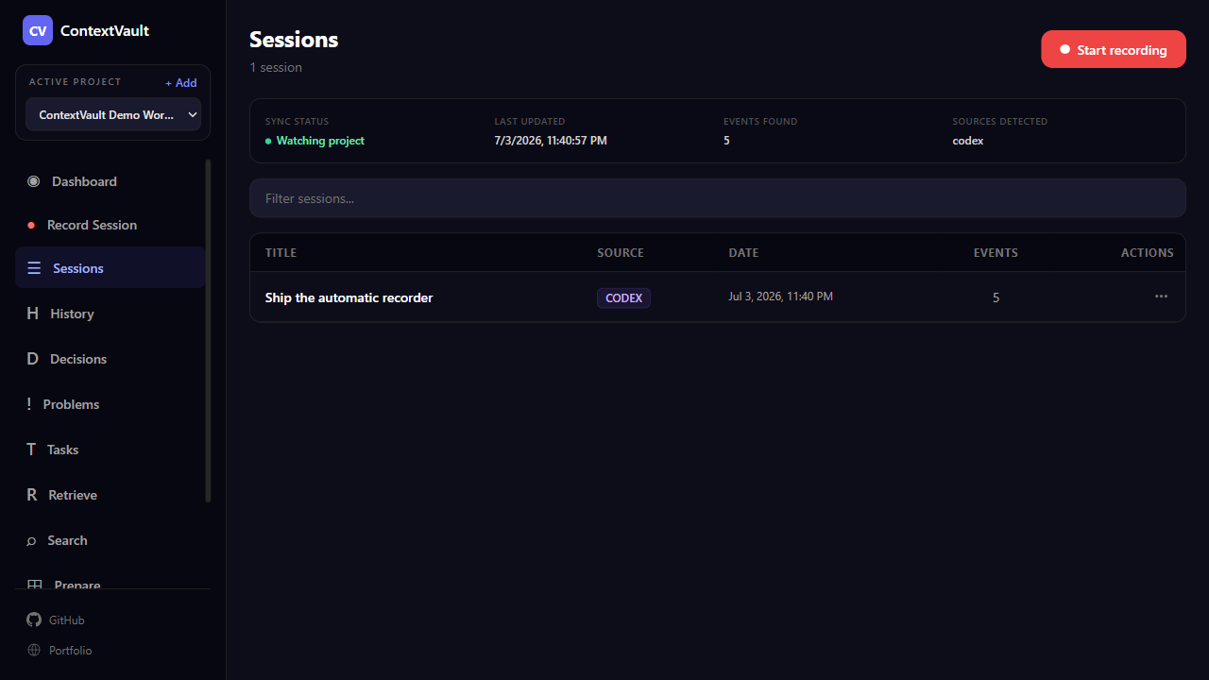
Task: Open the Retrieve page
Action: click(111, 495)
